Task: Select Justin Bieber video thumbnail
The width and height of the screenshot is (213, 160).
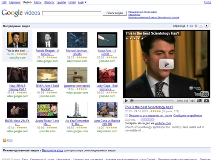Action: point(47,110)
